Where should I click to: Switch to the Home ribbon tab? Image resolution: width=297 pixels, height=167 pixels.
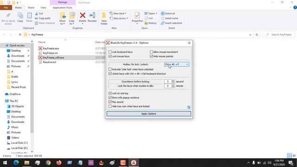point(19,7)
